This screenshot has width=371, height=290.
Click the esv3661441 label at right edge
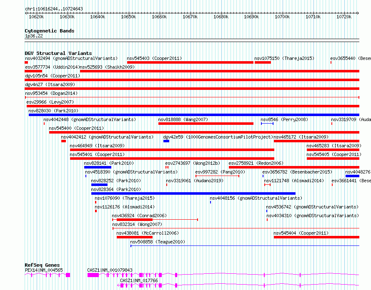coord(351,181)
